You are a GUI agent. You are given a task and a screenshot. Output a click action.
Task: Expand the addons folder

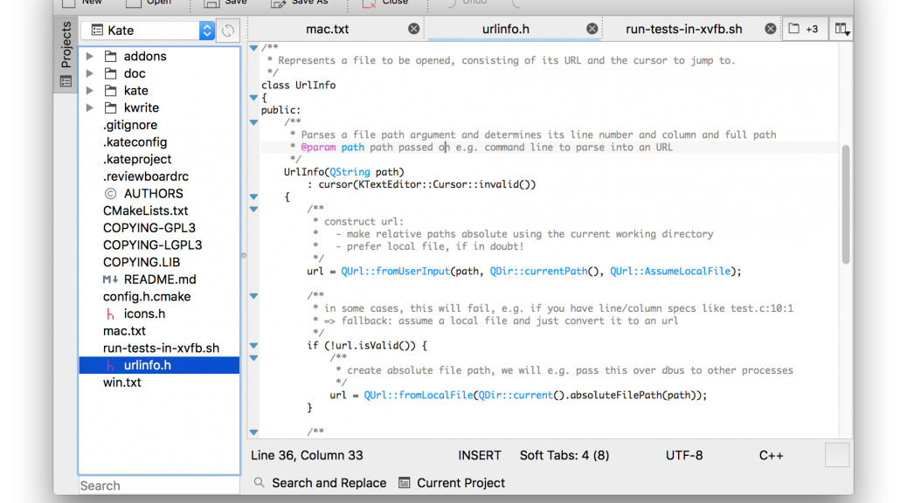(89, 57)
